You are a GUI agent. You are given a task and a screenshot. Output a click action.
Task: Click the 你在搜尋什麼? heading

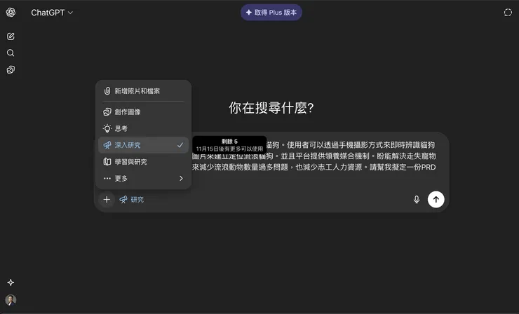271,108
